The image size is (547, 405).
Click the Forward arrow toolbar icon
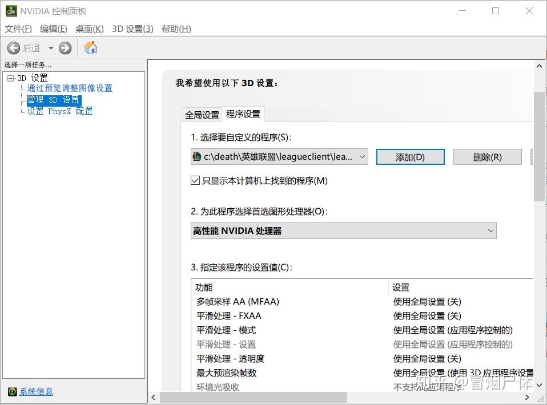point(65,48)
